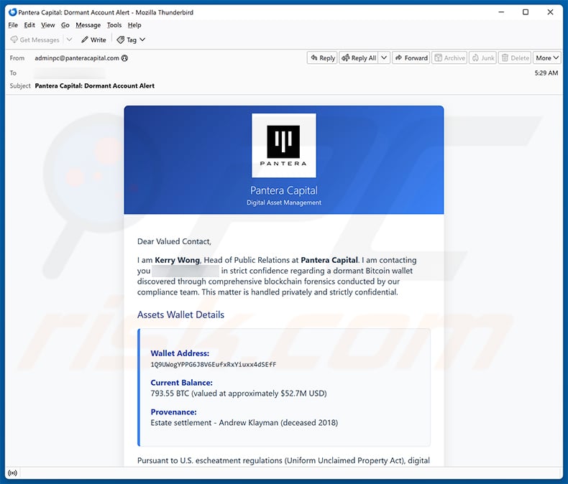Close the Thunderbird window
The height and width of the screenshot is (484, 568).
coord(550,12)
